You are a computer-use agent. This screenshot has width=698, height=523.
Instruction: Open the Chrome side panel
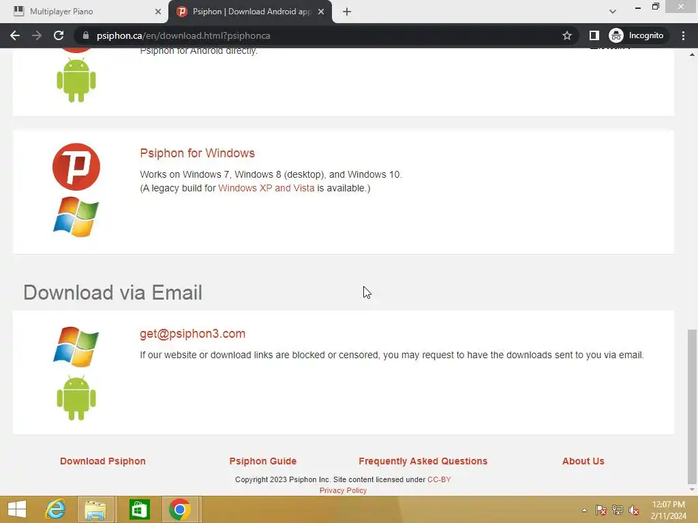coord(594,35)
